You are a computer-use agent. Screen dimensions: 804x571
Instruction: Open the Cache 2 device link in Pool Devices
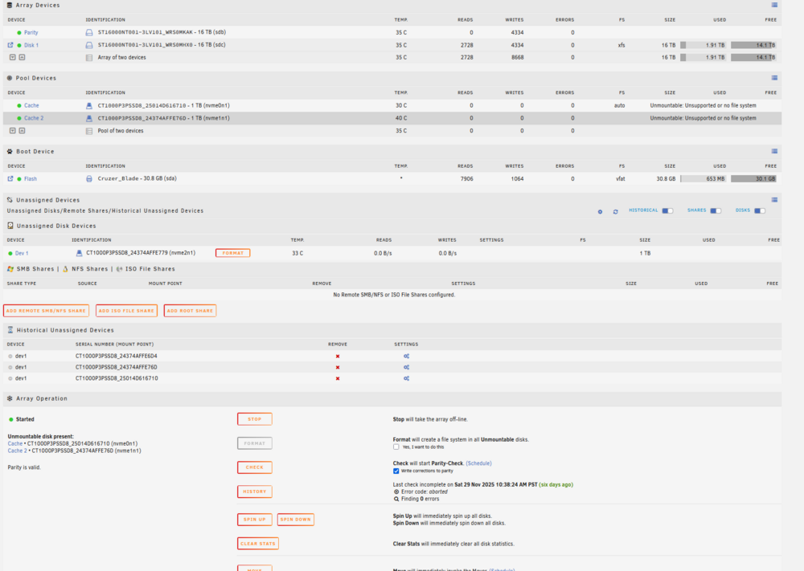[x=34, y=118]
